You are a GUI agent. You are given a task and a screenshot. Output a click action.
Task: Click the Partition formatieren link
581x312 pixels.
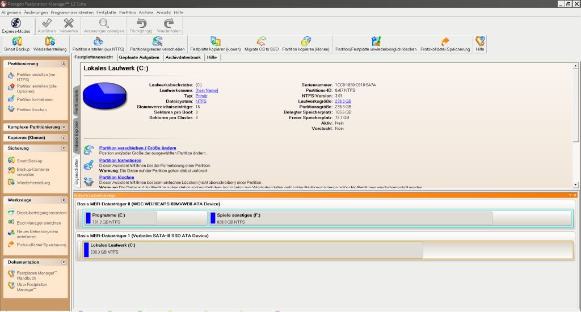[x=120, y=161]
